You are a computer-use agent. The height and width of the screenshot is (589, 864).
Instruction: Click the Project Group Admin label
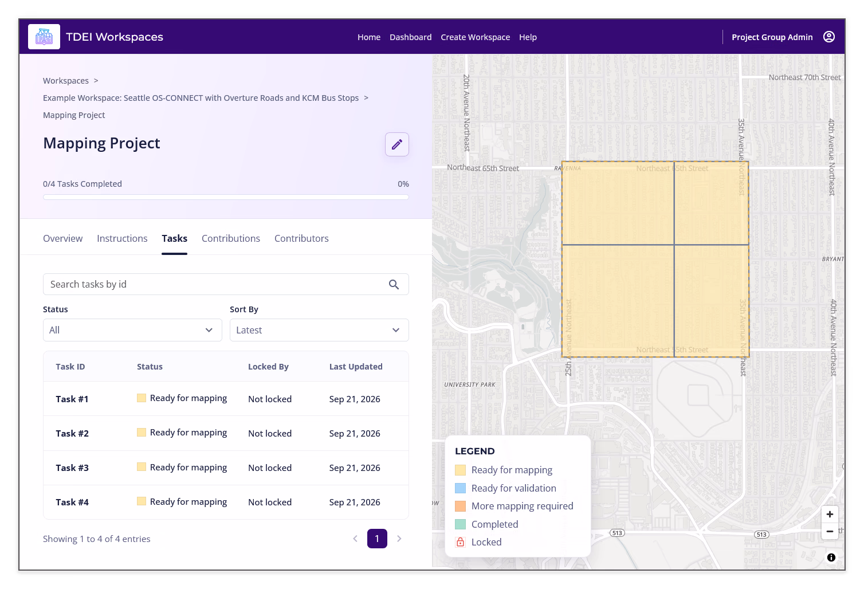click(772, 37)
